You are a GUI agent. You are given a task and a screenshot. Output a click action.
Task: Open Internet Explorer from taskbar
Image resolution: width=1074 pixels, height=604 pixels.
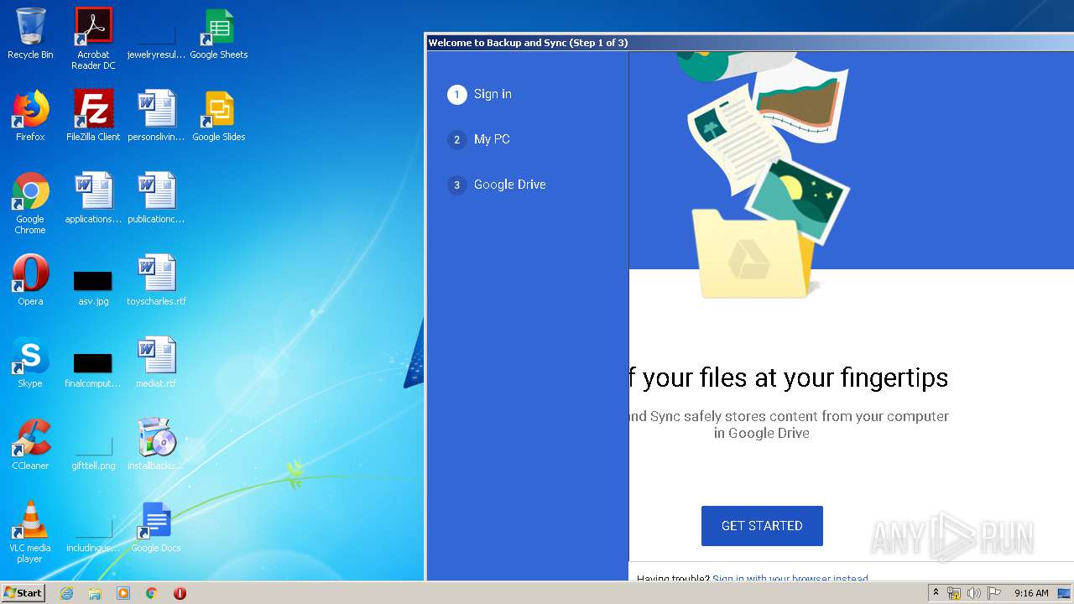(x=66, y=593)
